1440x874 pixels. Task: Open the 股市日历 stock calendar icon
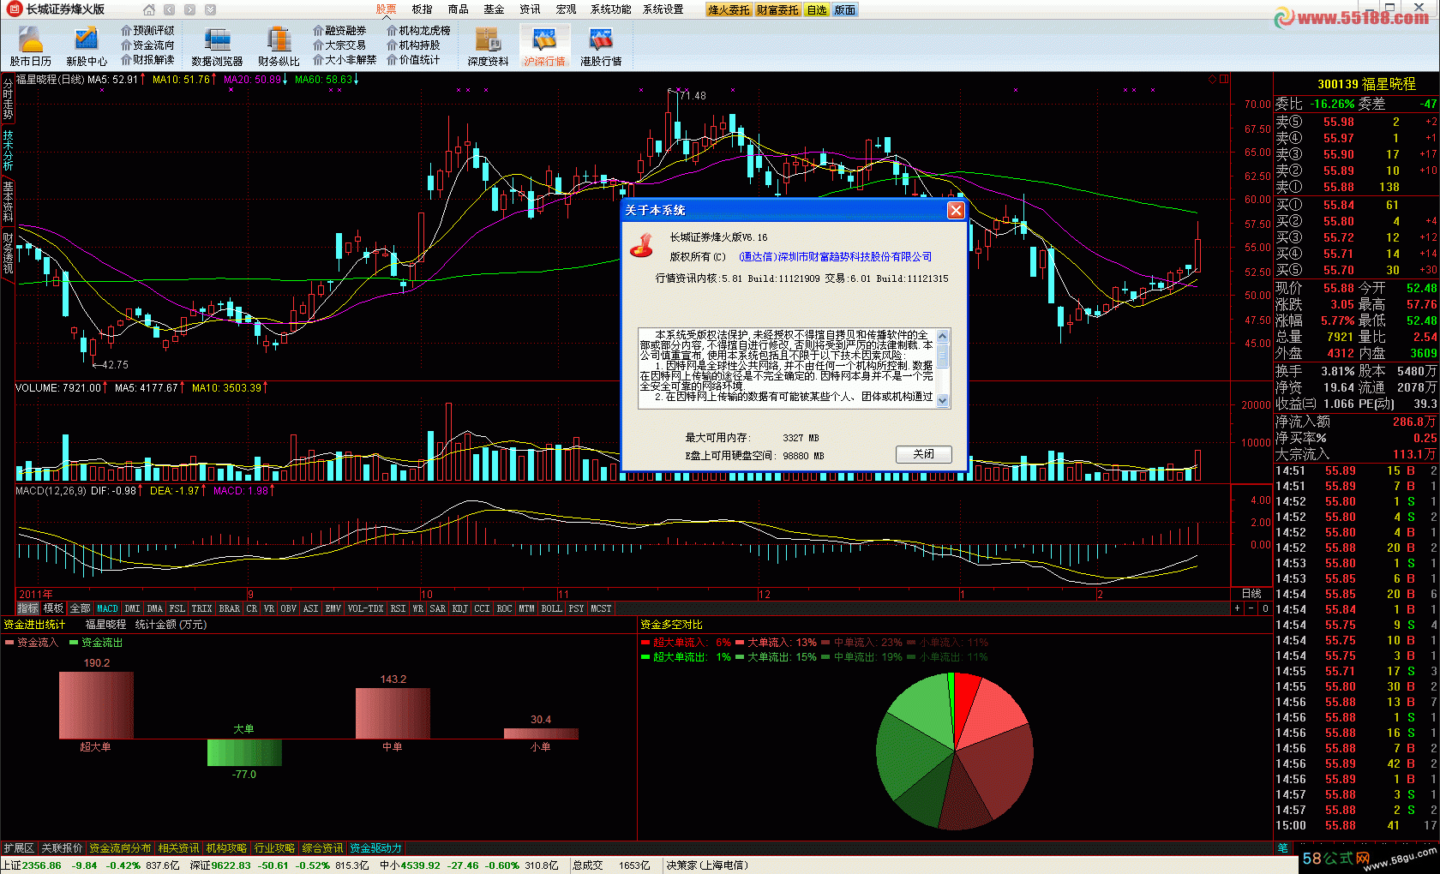click(x=30, y=45)
